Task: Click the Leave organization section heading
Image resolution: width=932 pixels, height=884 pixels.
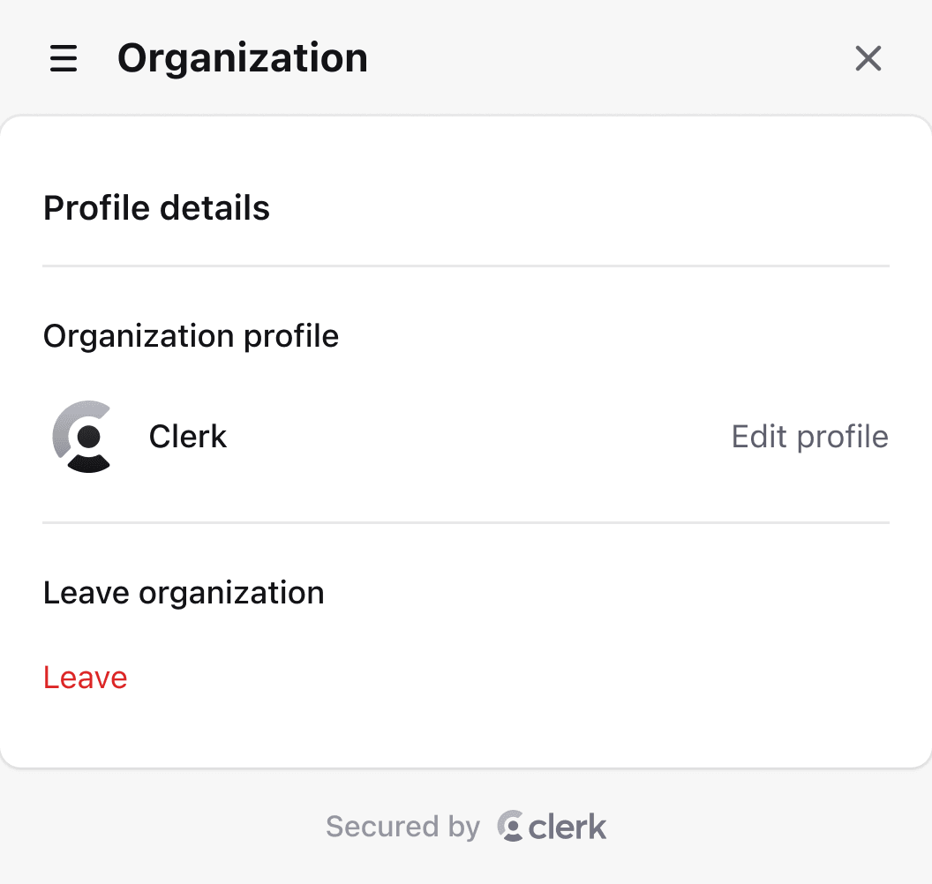Action: [x=184, y=593]
